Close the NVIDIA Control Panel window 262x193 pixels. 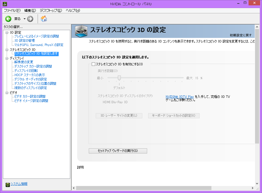(x=254, y=3)
